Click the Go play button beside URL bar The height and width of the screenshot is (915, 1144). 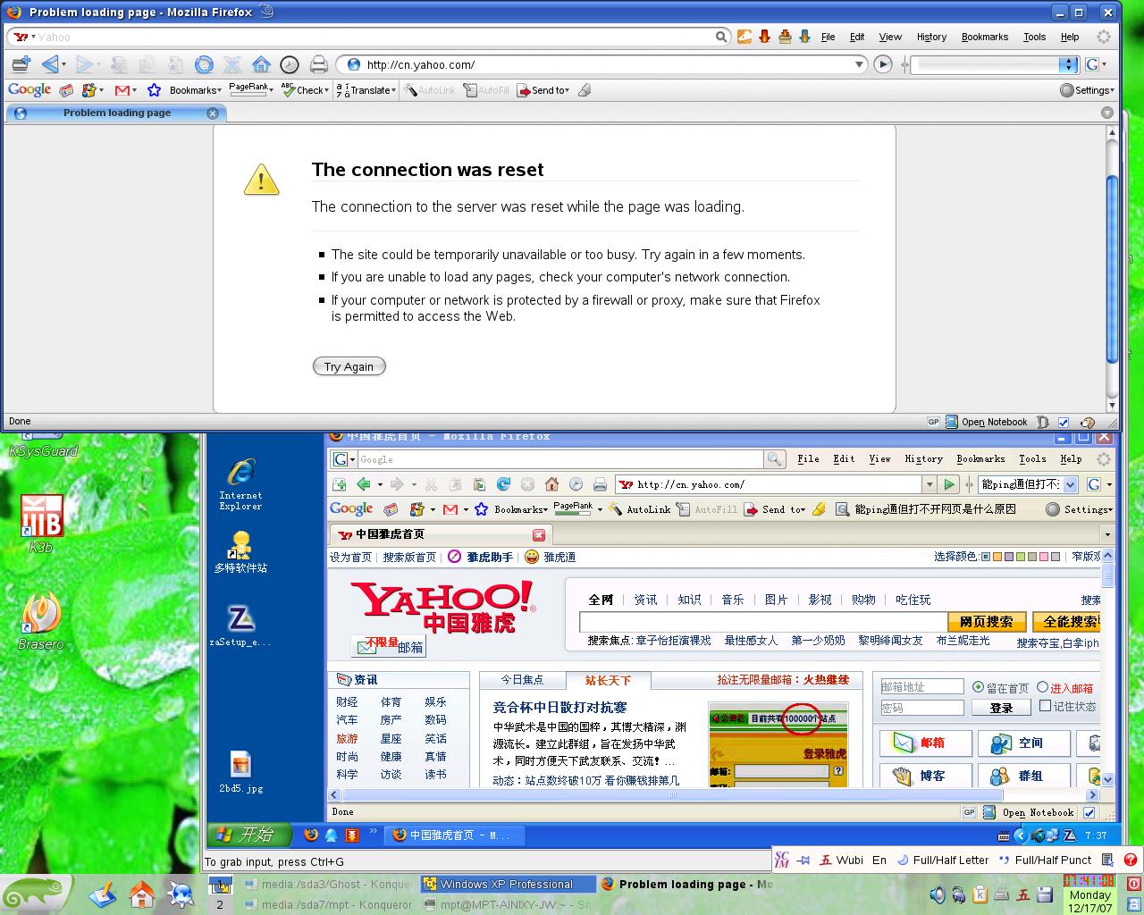point(882,64)
